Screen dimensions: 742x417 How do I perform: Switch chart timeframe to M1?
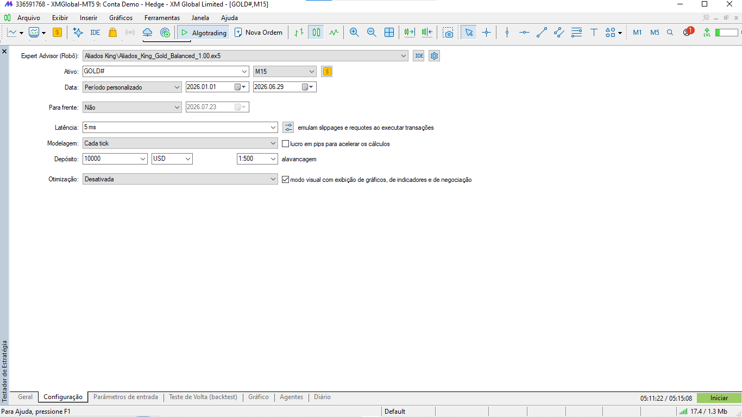pos(637,33)
